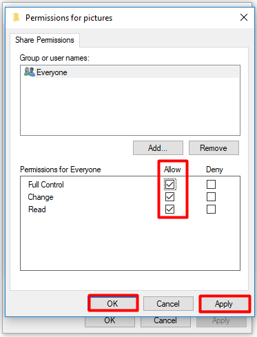Confirm with the highlighted OK button
The height and width of the screenshot is (337, 257).
113,303
